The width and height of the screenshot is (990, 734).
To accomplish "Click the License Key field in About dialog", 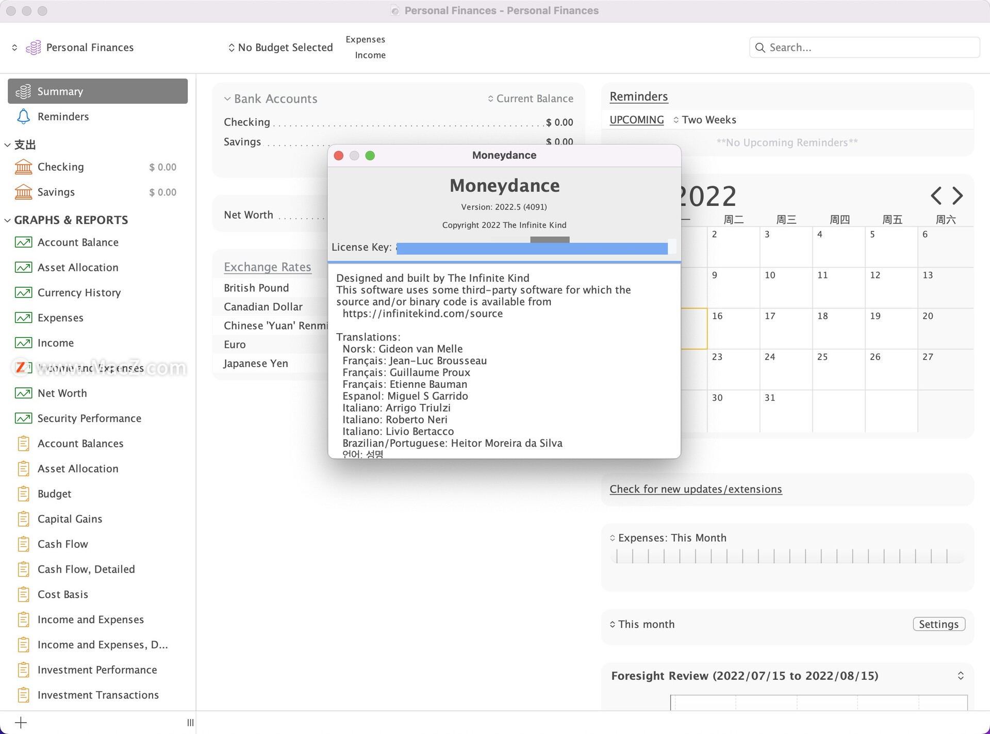I will (535, 248).
